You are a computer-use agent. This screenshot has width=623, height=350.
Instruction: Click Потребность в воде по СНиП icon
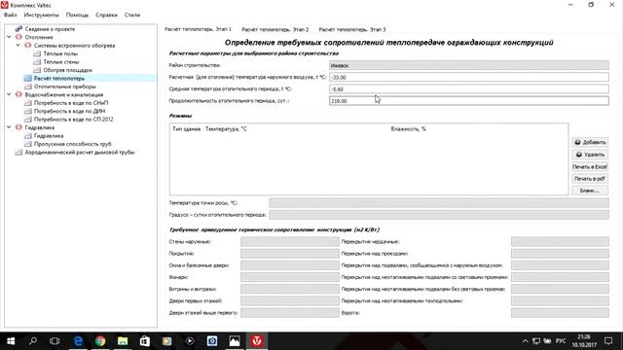27,103
